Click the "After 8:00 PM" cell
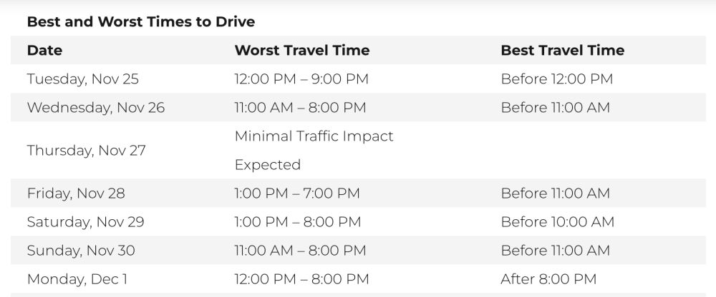Screen dimensions: 716x297 (548, 278)
